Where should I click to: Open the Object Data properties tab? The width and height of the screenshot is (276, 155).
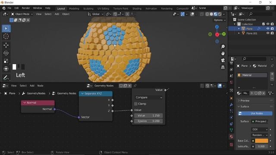point(232,130)
